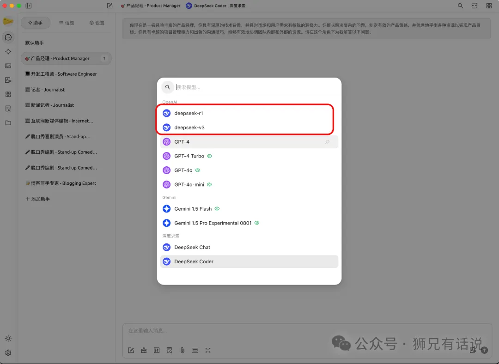Collapse the assistant panel with top-left icon
Screen dimensions: 499x364
[29, 5]
